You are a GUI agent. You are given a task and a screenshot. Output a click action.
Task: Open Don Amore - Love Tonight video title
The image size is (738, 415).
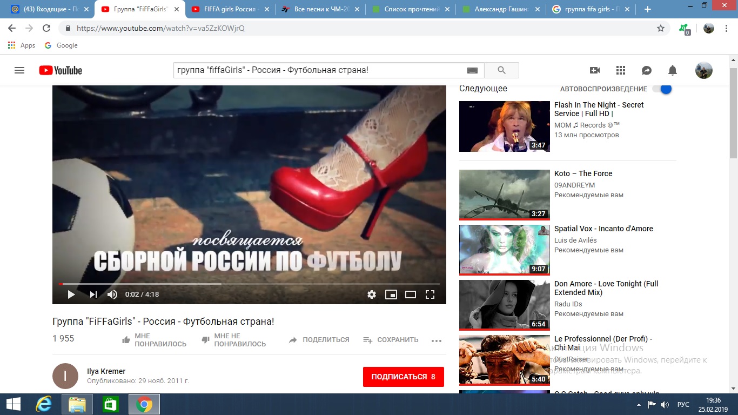click(x=606, y=288)
